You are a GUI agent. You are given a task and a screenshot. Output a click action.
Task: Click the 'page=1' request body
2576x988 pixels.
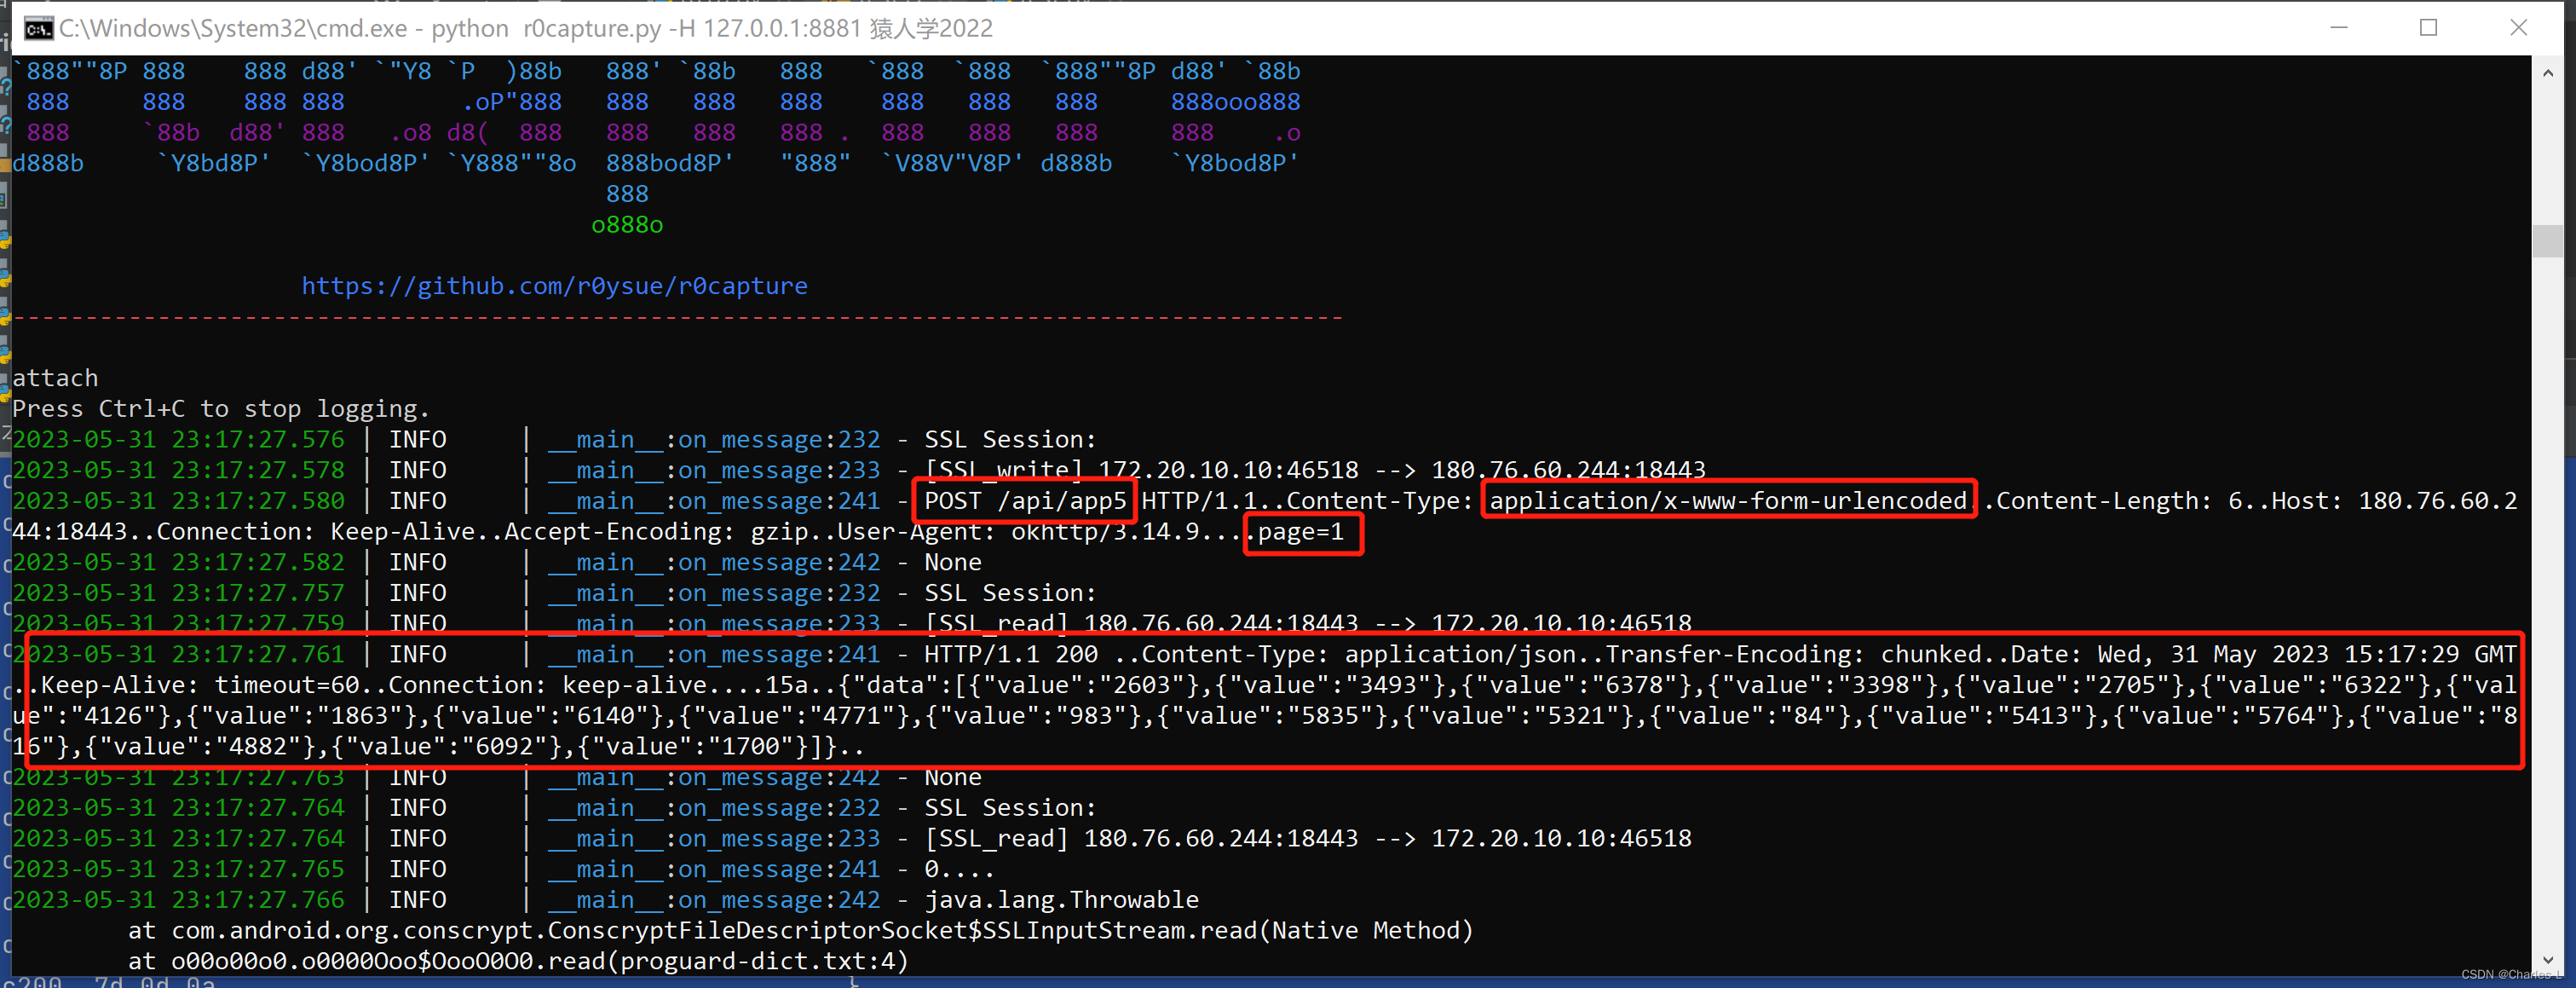(x=1301, y=532)
